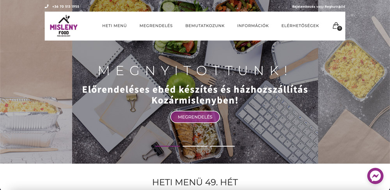Click the cart item count badge
The image size is (390, 190).
[340, 28]
